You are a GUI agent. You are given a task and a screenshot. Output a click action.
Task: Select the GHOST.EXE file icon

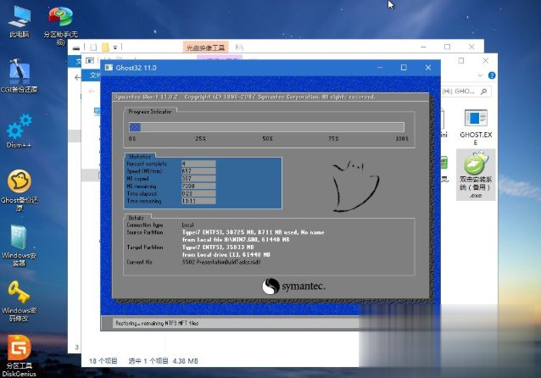tap(476, 127)
